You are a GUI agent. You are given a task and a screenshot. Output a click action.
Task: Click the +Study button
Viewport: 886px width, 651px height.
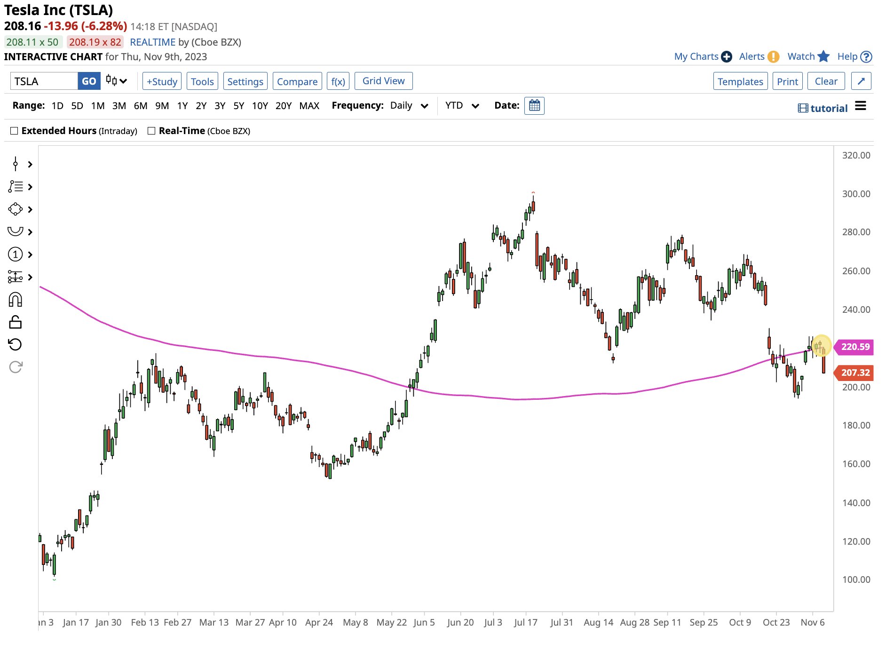162,81
